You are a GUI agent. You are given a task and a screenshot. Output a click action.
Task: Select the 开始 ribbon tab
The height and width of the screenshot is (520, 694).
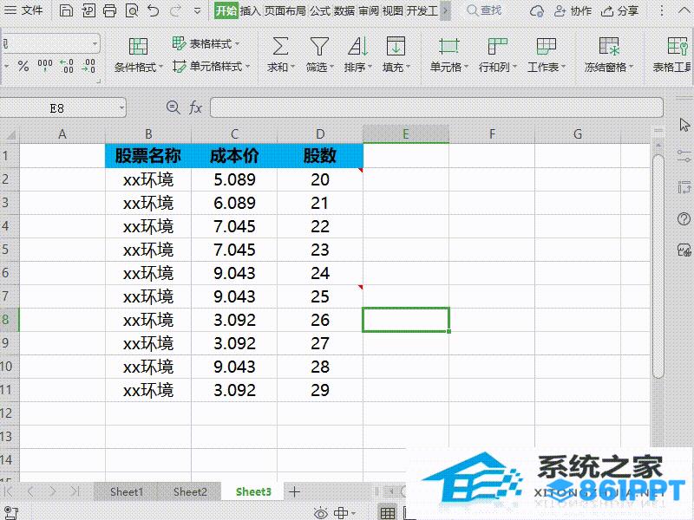pos(226,10)
